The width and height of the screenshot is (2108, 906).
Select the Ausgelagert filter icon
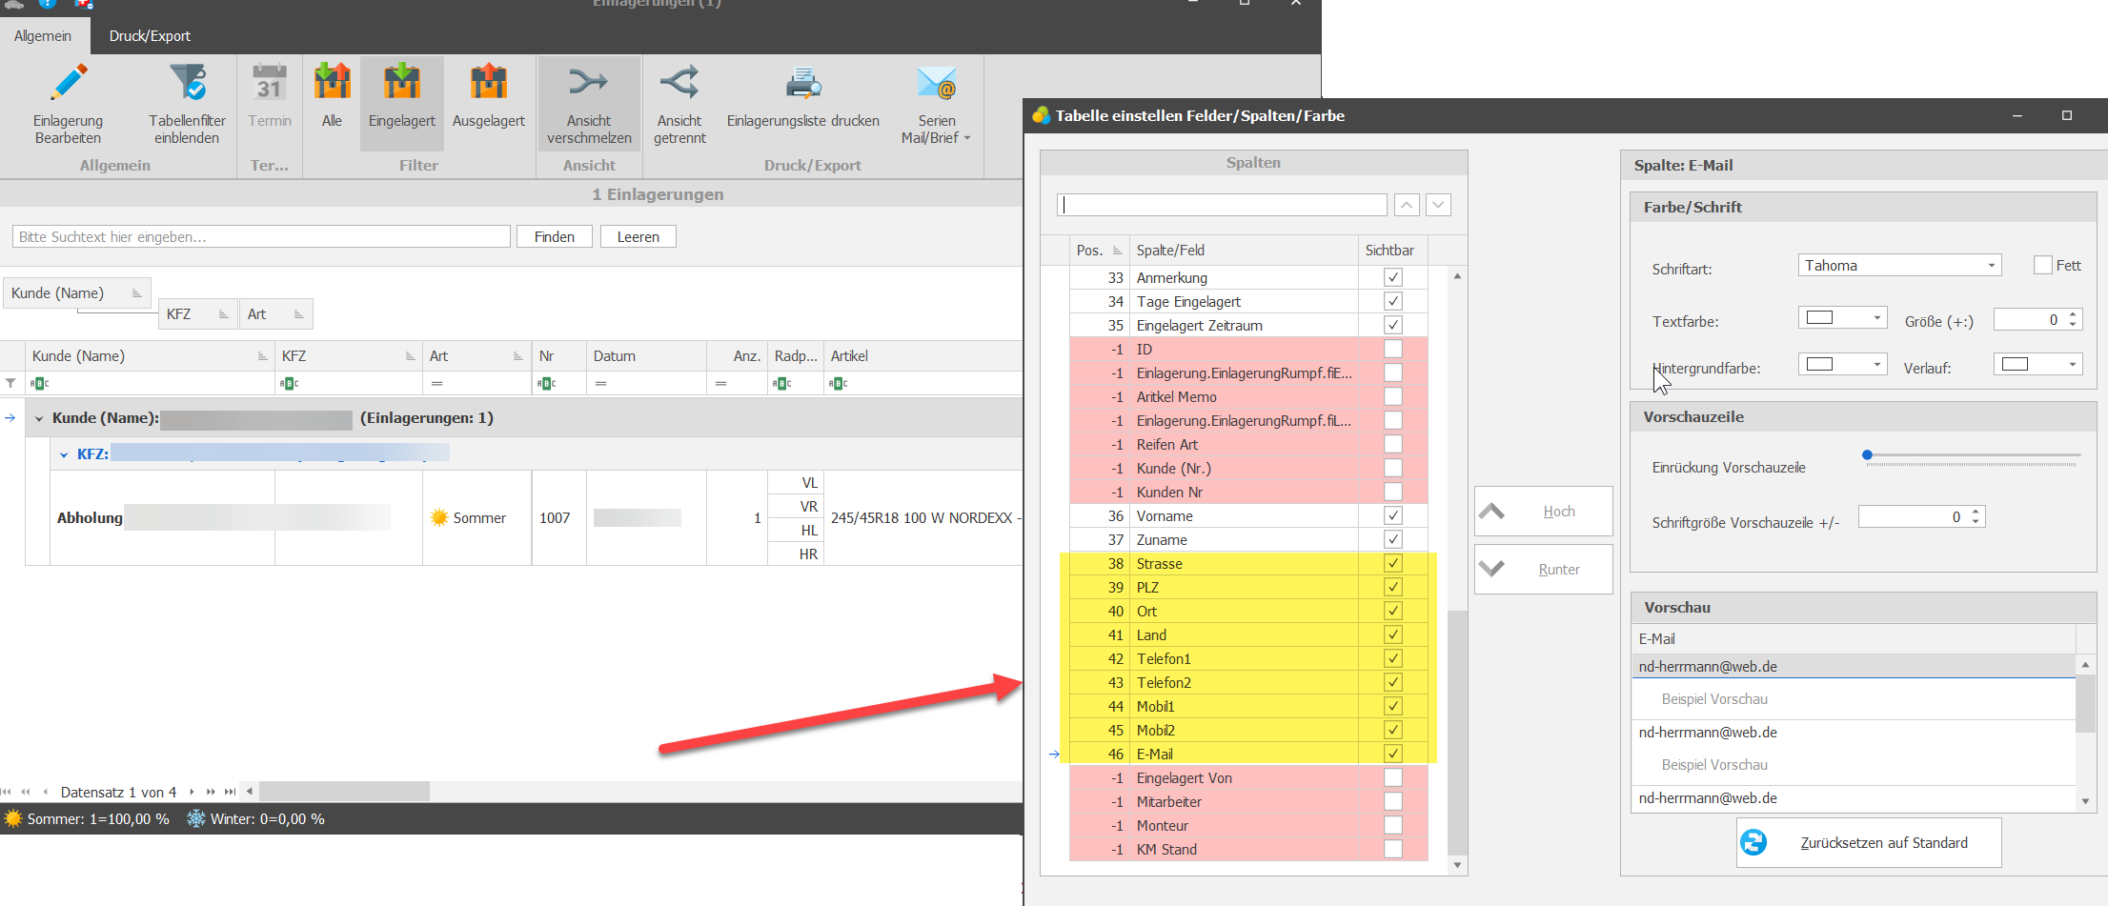coord(488,82)
